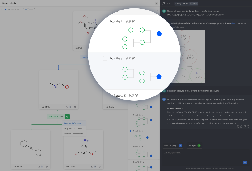Screen dimensions: 252x171
Task: Check the Route1 checkbox
Action: [x=105, y=22]
